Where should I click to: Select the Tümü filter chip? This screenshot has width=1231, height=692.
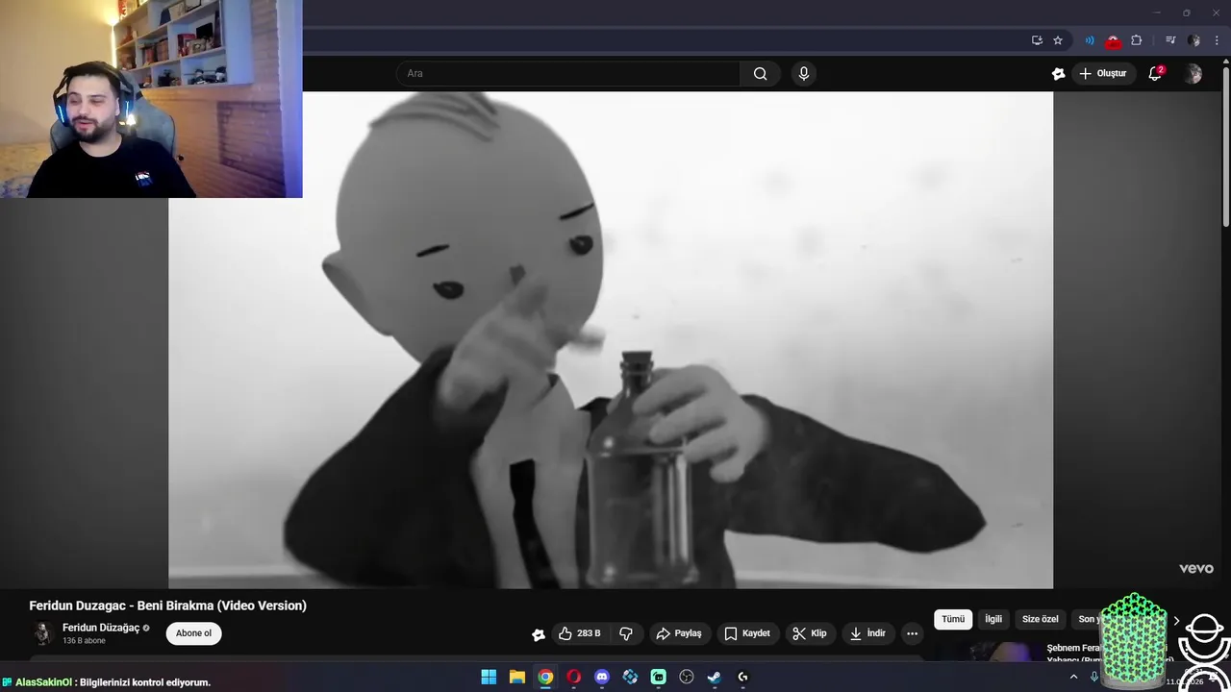tap(953, 619)
